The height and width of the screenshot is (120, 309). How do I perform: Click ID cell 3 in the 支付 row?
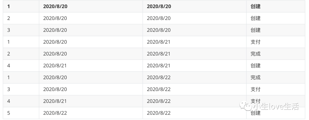pyautogui.click(x=9, y=89)
